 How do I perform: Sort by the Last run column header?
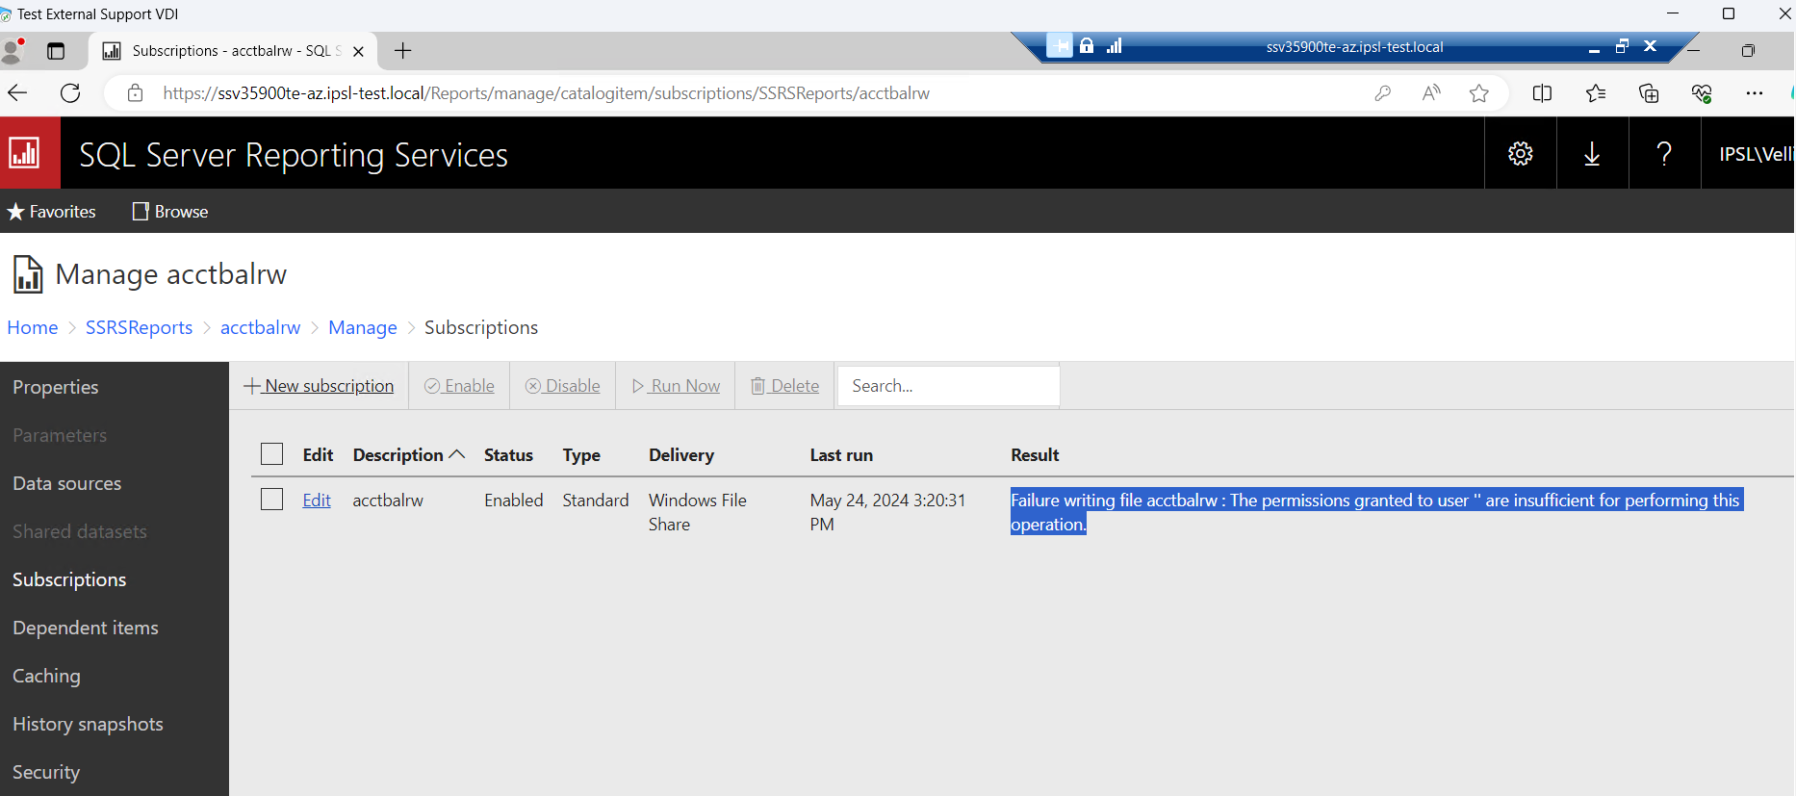[x=841, y=455]
